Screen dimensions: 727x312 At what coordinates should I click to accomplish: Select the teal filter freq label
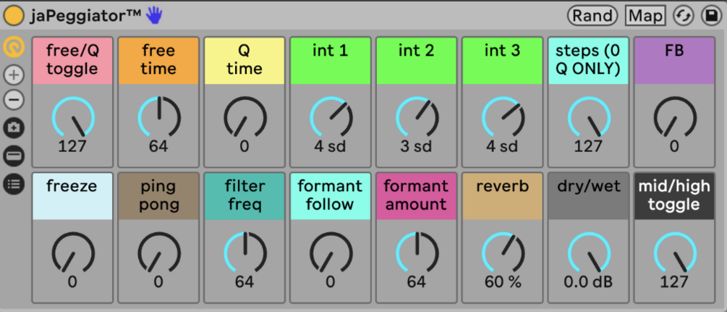(245, 196)
